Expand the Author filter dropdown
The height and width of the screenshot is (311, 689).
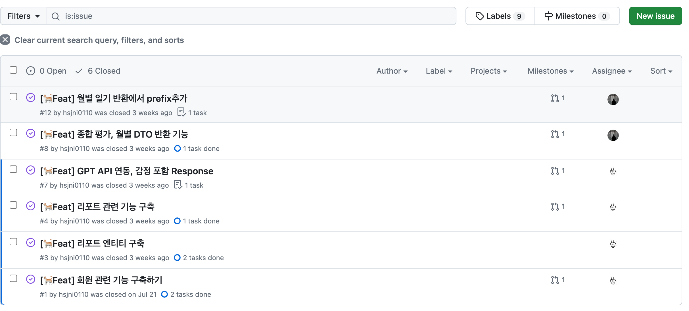click(392, 71)
